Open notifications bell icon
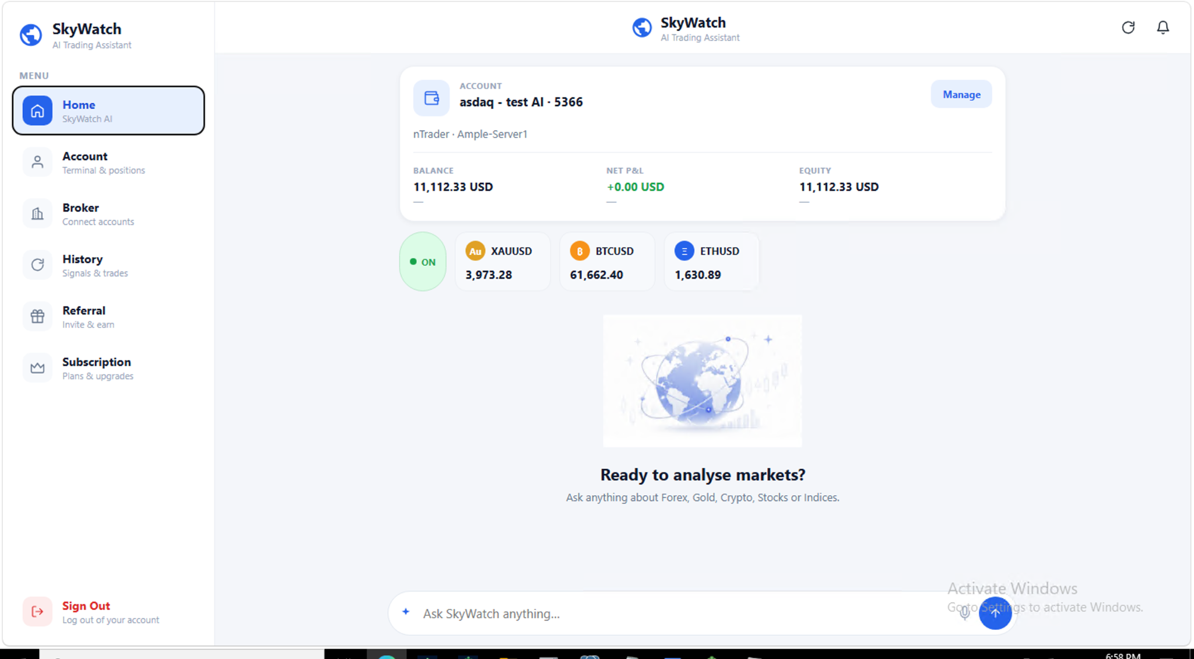The image size is (1194, 659). coord(1163,27)
